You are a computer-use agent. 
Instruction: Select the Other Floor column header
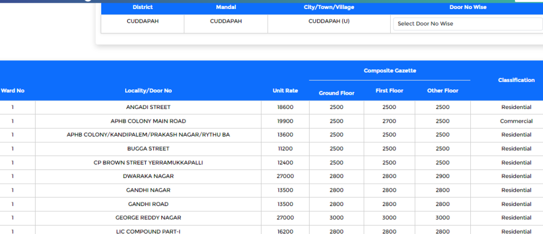pyautogui.click(x=442, y=91)
